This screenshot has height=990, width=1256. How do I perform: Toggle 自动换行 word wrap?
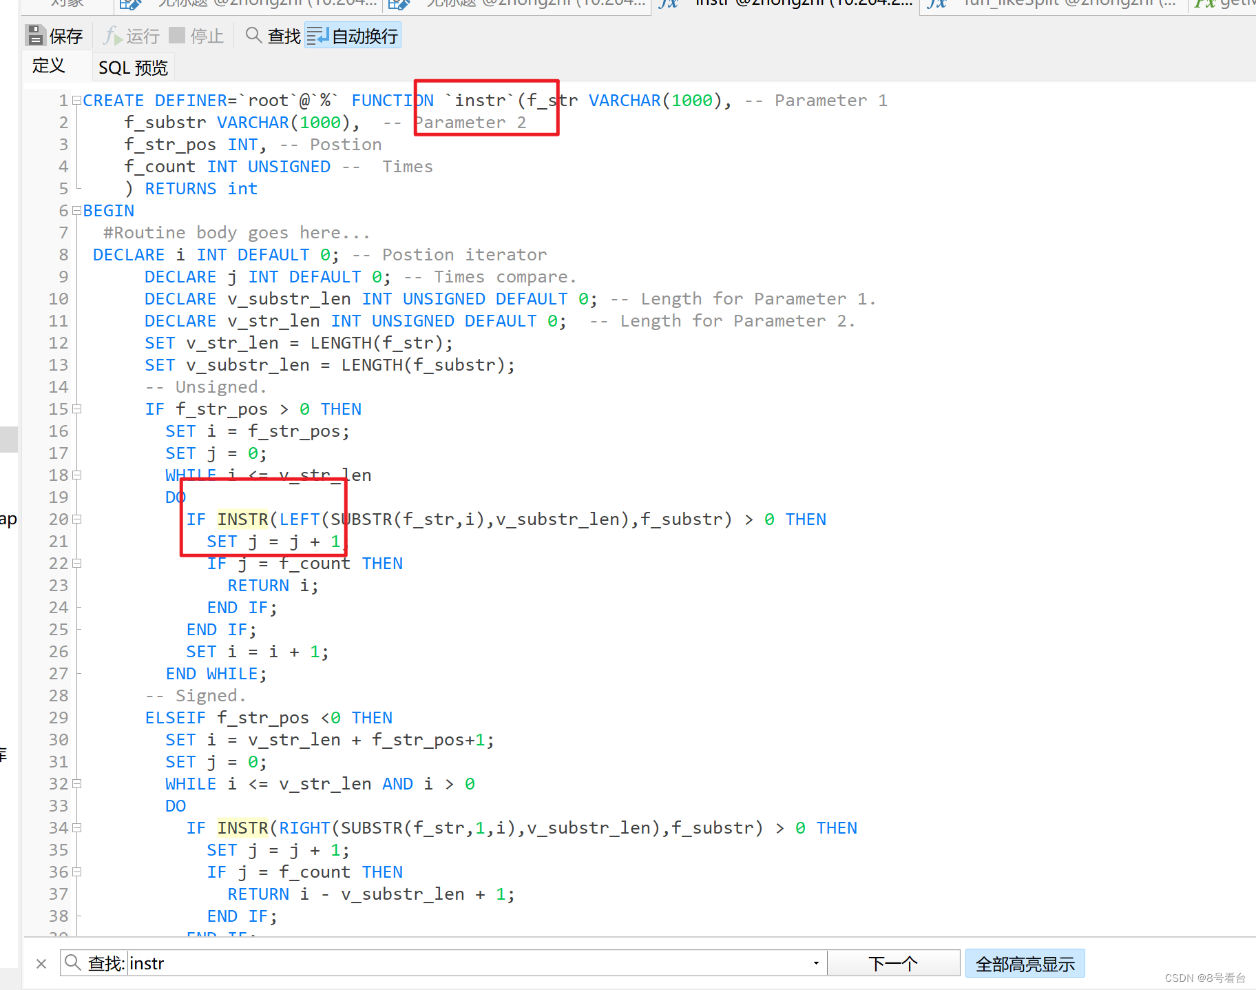[352, 34]
